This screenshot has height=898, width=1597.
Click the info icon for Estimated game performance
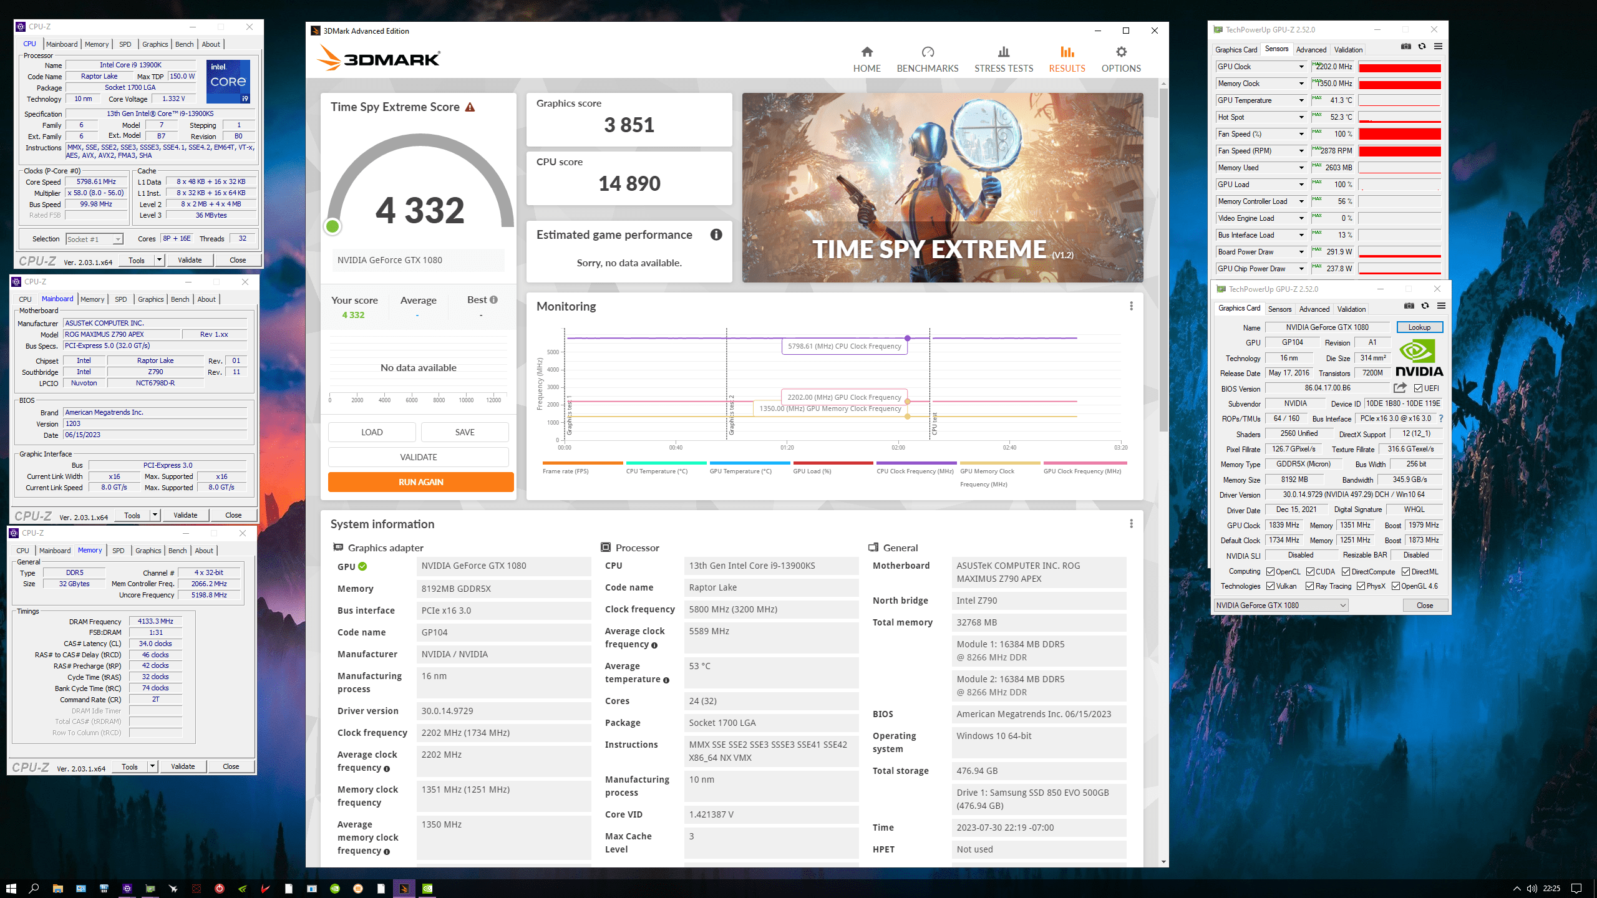click(716, 234)
